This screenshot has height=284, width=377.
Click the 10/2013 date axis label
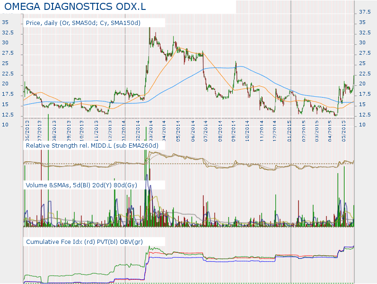pos(82,131)
